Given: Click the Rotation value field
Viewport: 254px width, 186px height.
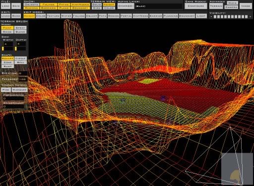Looking at the screenshot, I should (23, 73).
